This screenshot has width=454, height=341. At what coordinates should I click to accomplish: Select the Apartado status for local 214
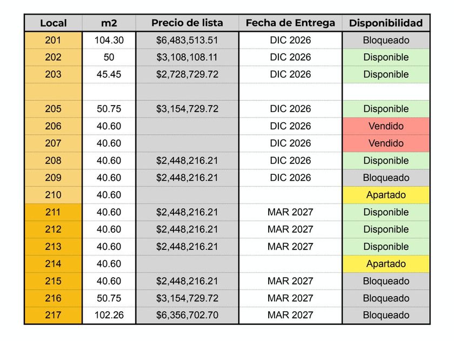click(x=386, y=264)
